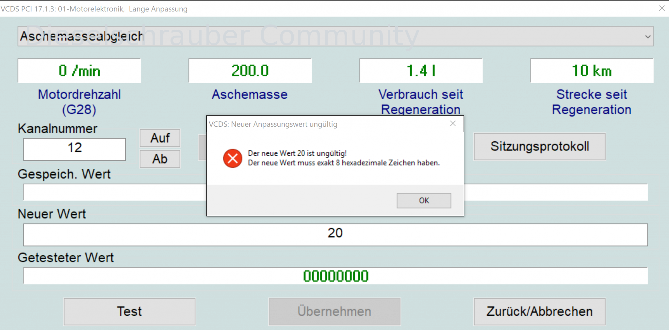Click the Getesteter Wert label
This screenshot has height=330, width=669.
(x=66, y=258)
